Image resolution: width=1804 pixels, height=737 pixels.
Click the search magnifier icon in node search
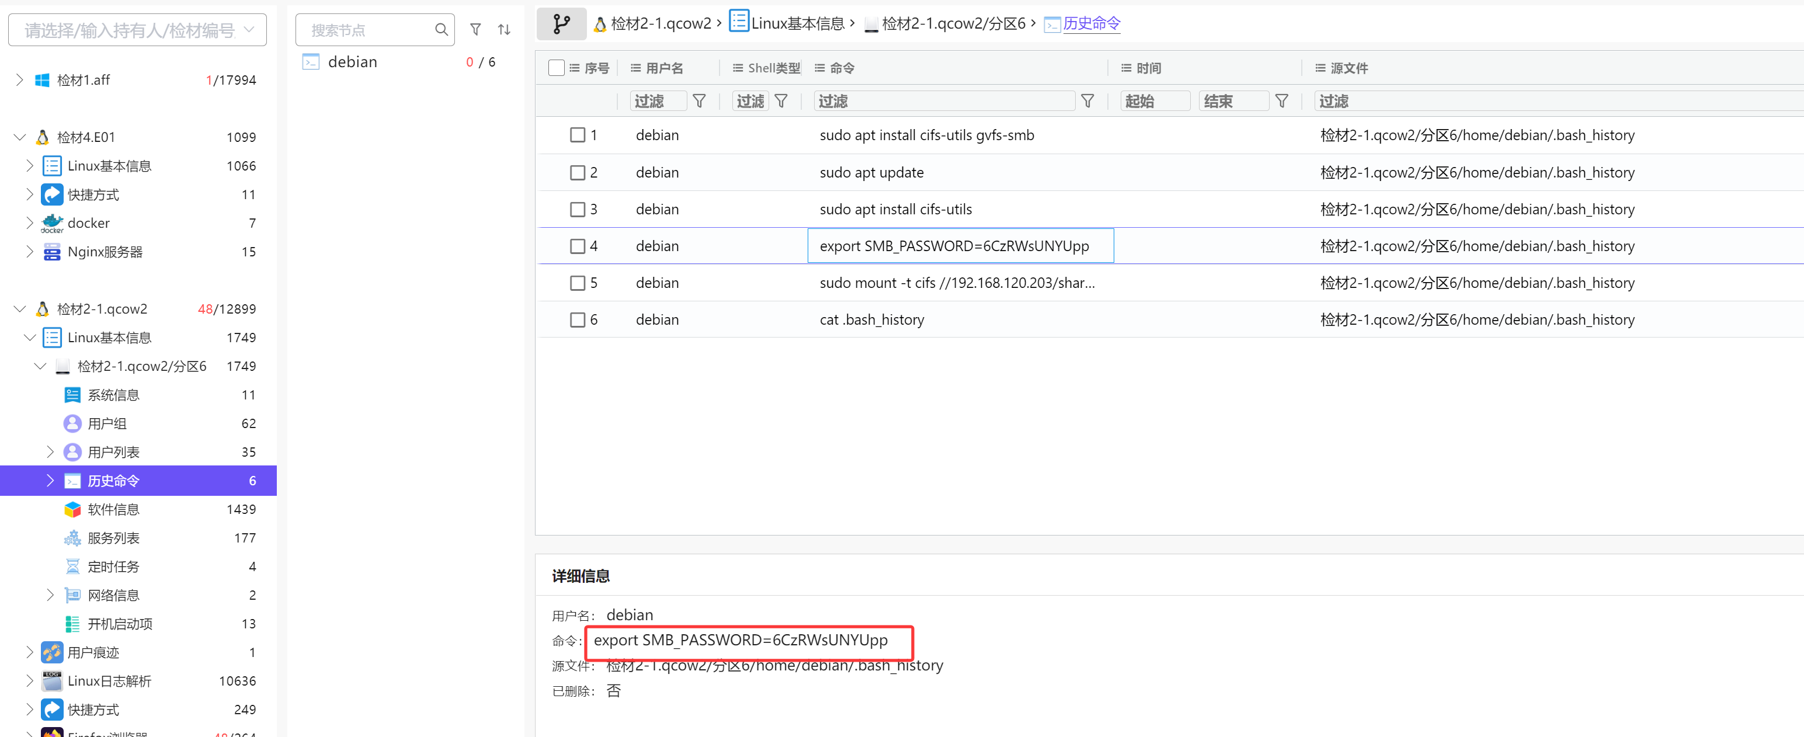(x=441, y=29)
